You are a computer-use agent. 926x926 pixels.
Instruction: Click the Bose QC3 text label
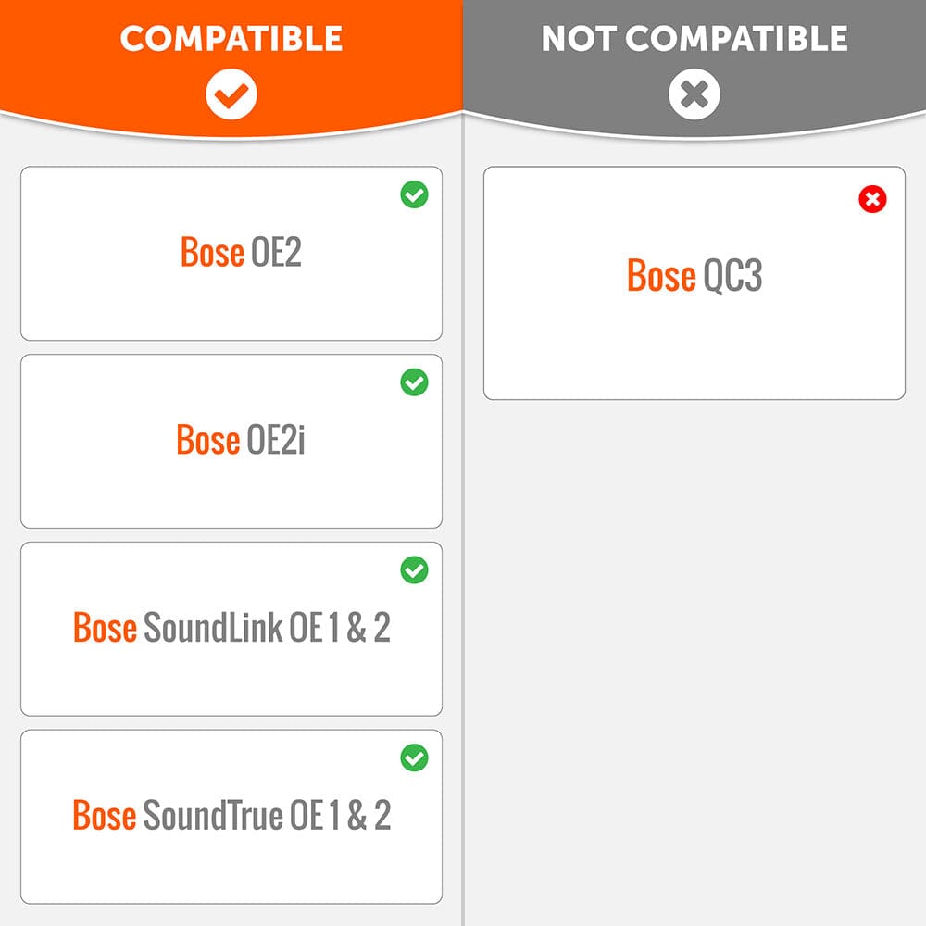tap(694, 276)
